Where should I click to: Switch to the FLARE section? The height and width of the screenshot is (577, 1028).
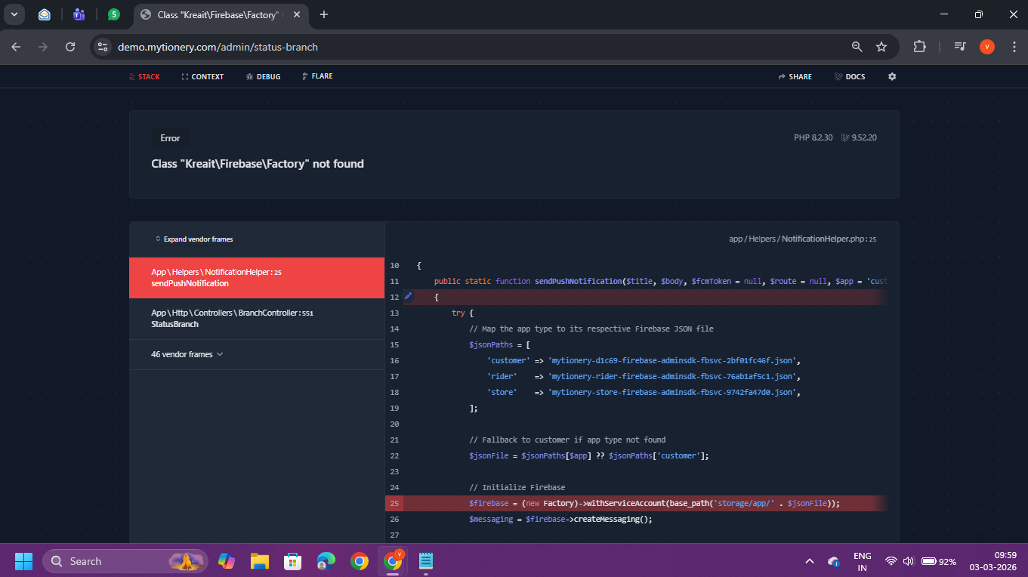[x=317, y=76]
